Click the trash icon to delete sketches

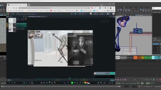98,83
